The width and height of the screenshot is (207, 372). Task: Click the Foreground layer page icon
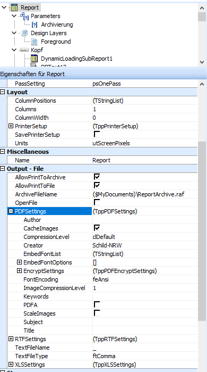pos(34,42)
